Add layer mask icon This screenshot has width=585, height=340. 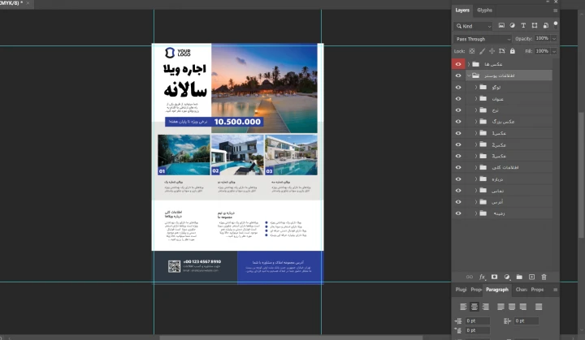(494, 277)
